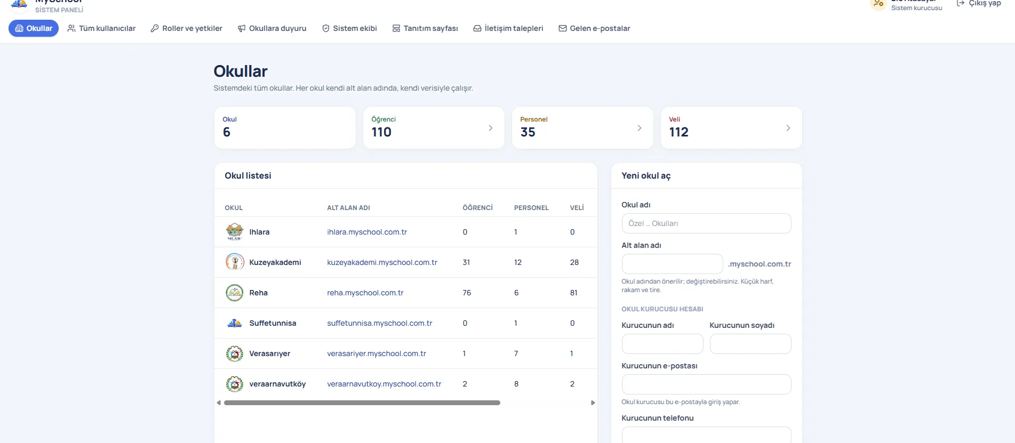Go to Tüm kullanıcılar
Viewport: 1015px width, 443px height.
[101, 28]
